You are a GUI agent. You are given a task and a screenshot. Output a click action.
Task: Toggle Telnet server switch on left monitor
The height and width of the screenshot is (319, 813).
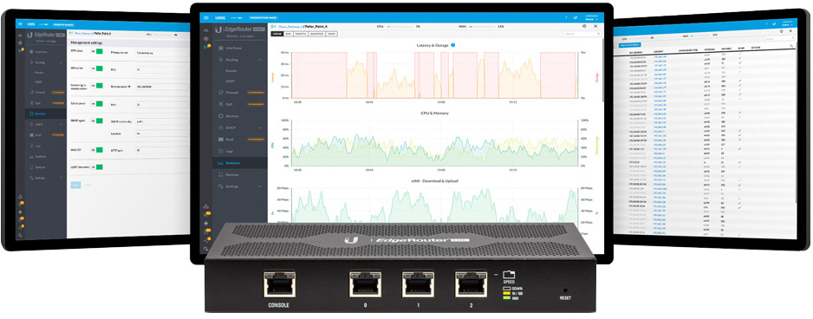pos(96,104)
